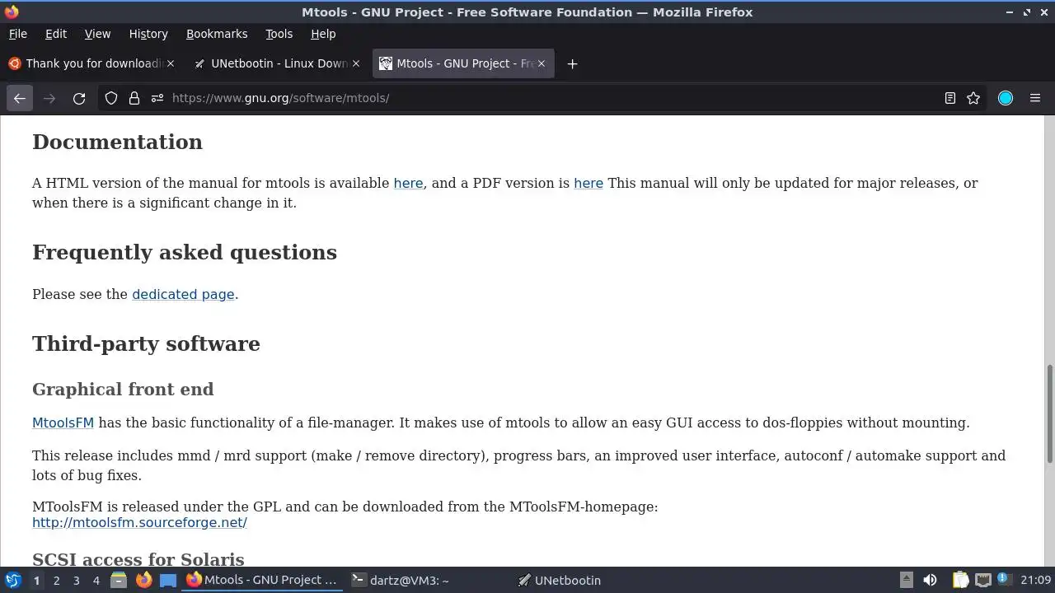This screenshot has height=593, width=1055.
Task: Show site security padlock info
Action: click(134, 98)
